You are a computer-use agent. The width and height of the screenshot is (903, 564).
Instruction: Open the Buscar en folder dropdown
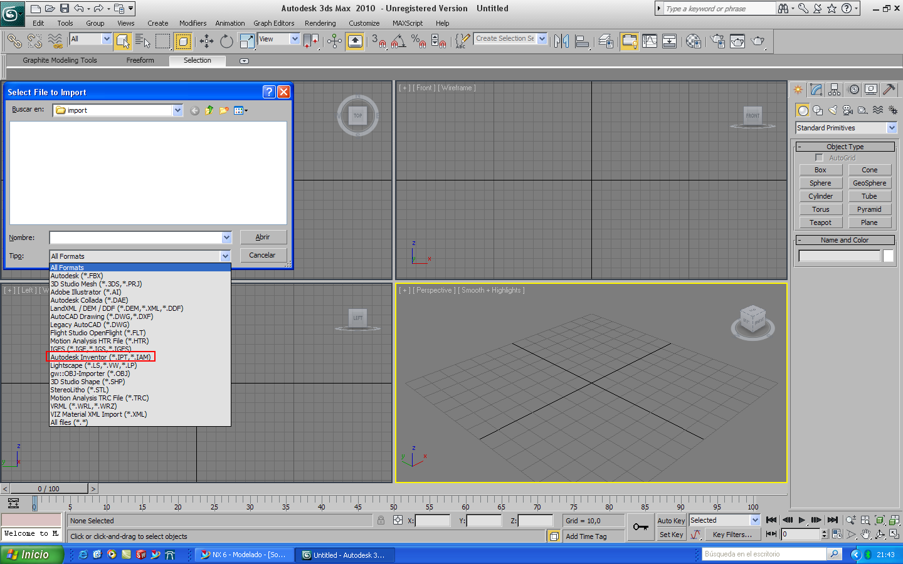[x=177, y=110]
